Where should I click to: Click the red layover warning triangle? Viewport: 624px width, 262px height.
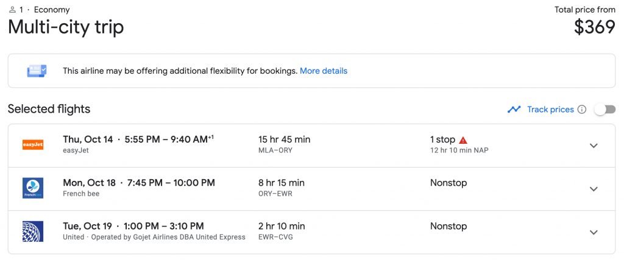point(463,140)
